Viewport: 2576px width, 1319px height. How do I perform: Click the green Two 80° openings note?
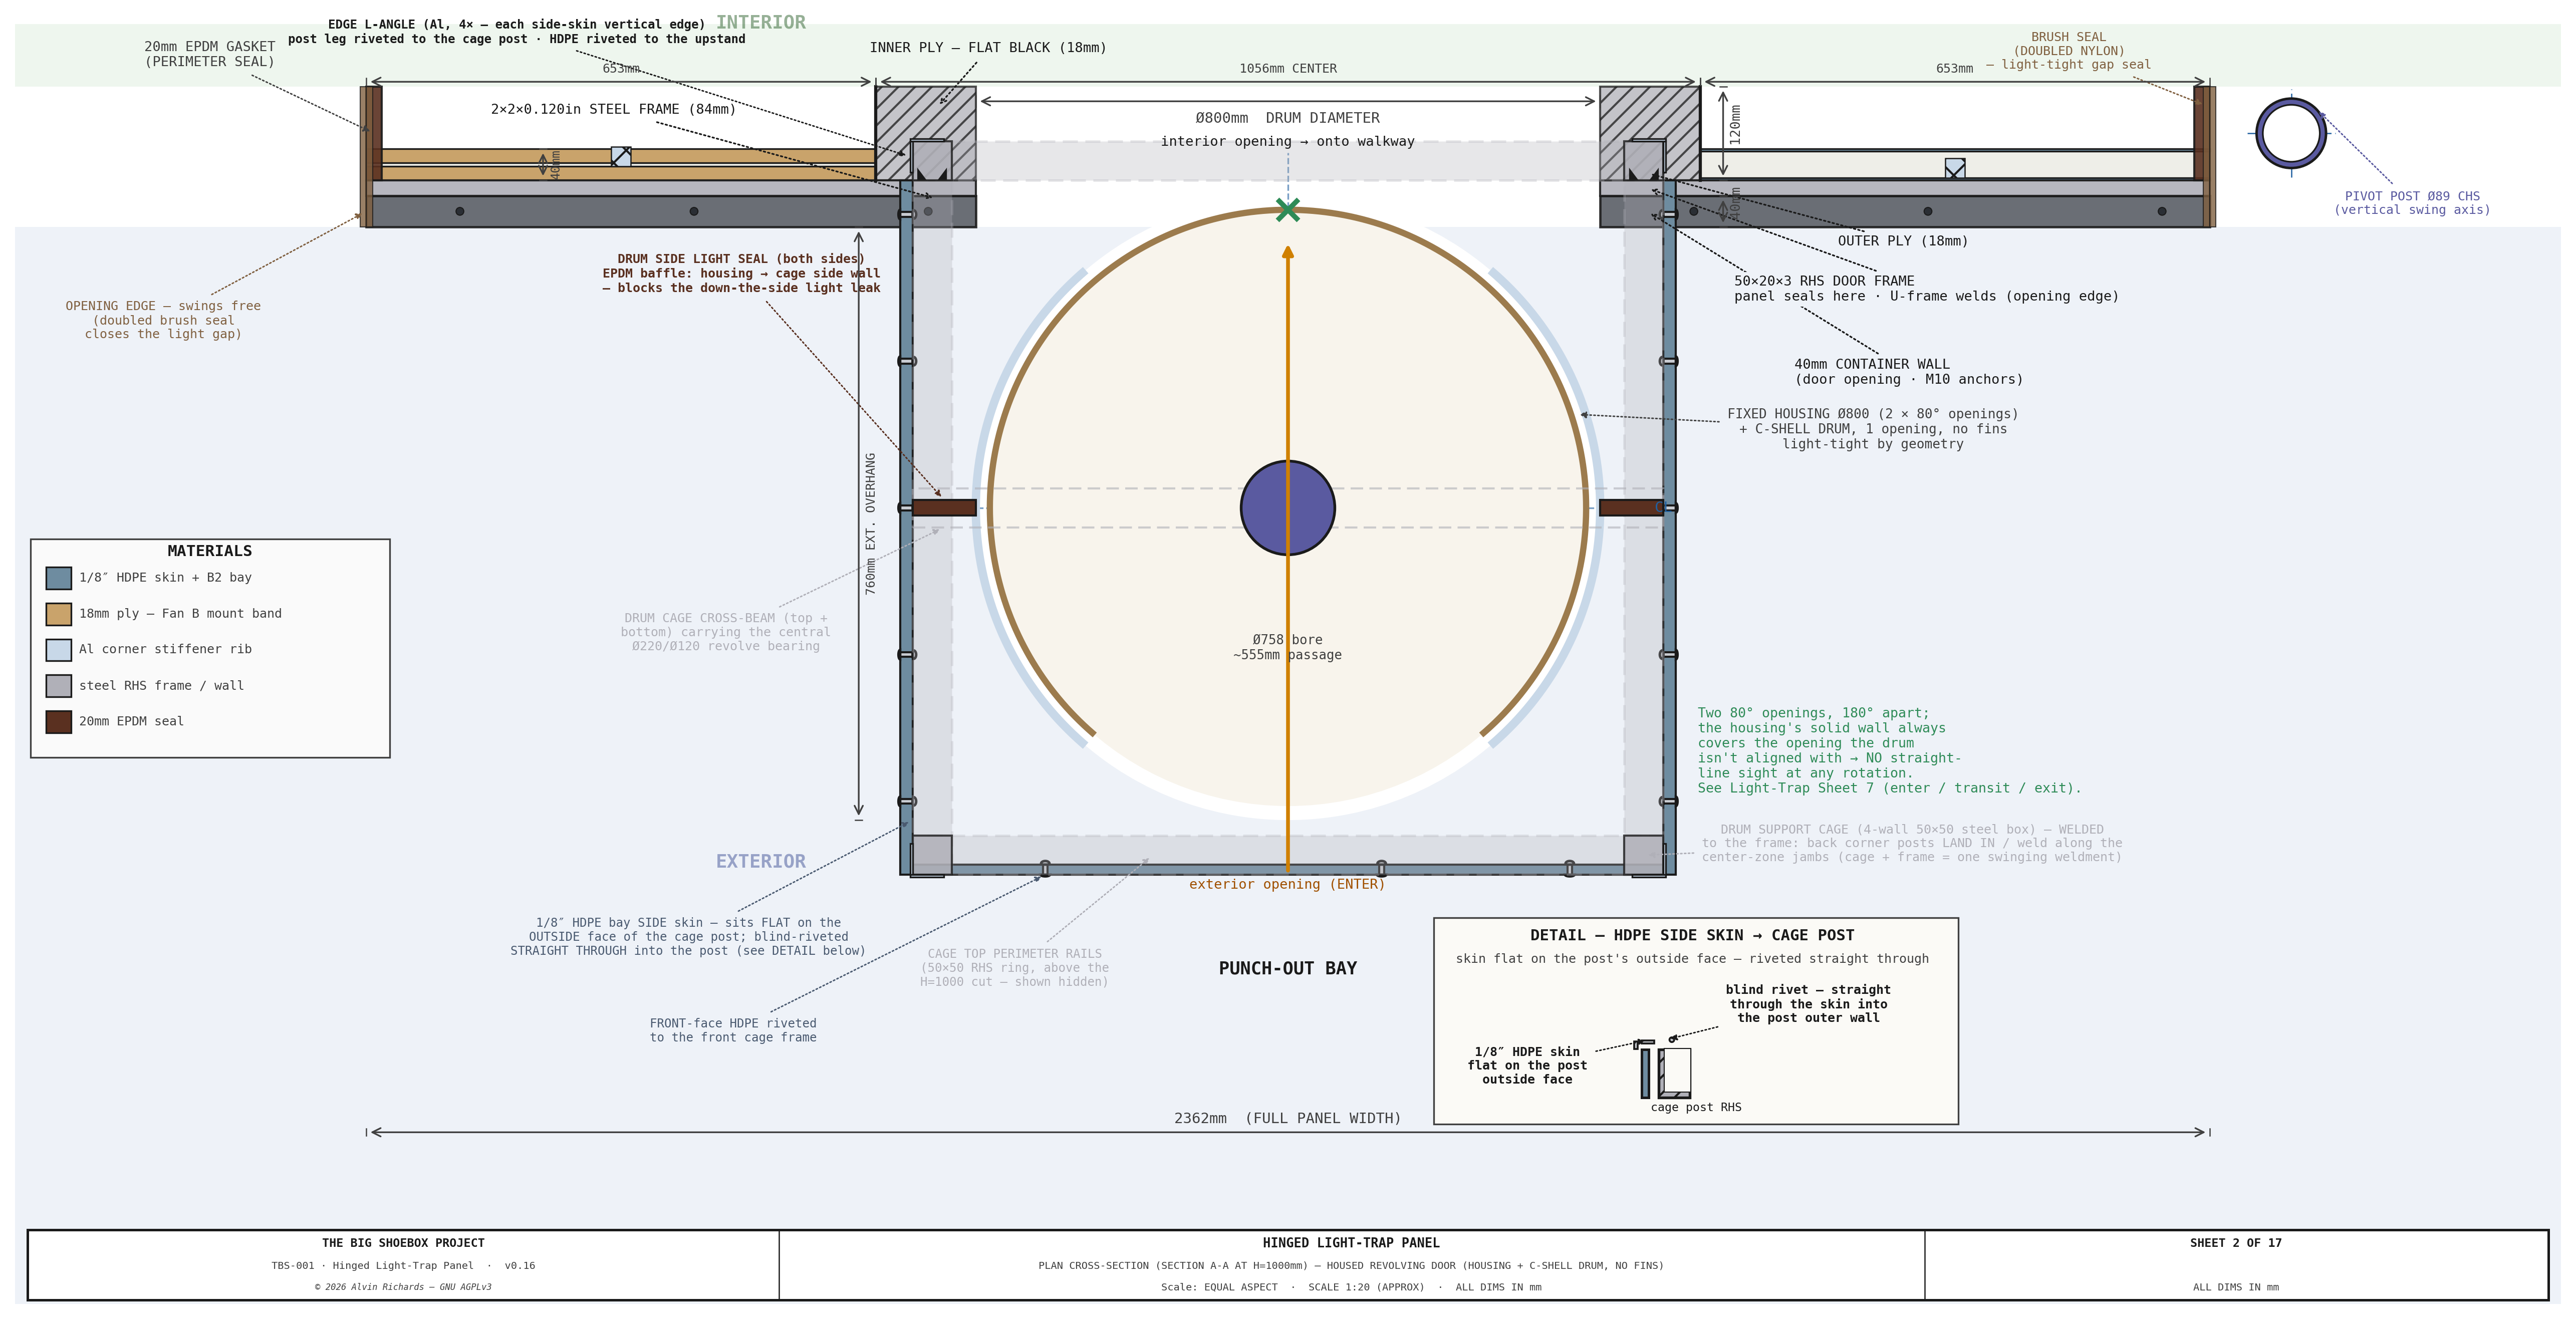1889,751
